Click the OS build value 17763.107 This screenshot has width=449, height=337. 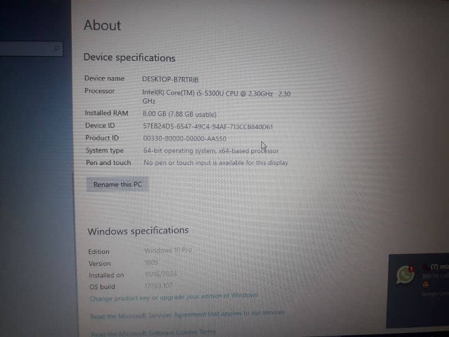[x=159, y=286]
